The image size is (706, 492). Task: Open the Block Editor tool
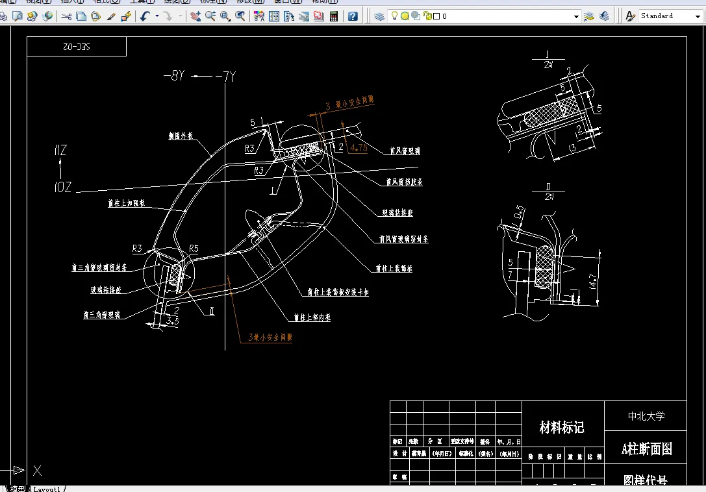pyautogui.click(x=126, y=16)
